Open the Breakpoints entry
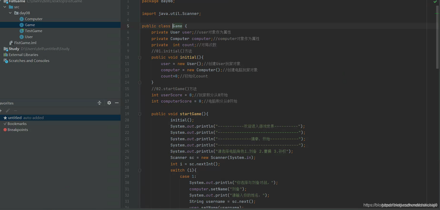Screen dimensions: 440x210 pos(18,130)
